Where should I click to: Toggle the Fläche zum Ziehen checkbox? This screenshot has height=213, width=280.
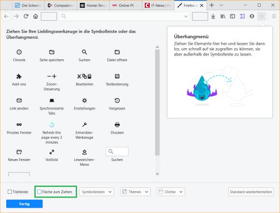click(39, 192)
